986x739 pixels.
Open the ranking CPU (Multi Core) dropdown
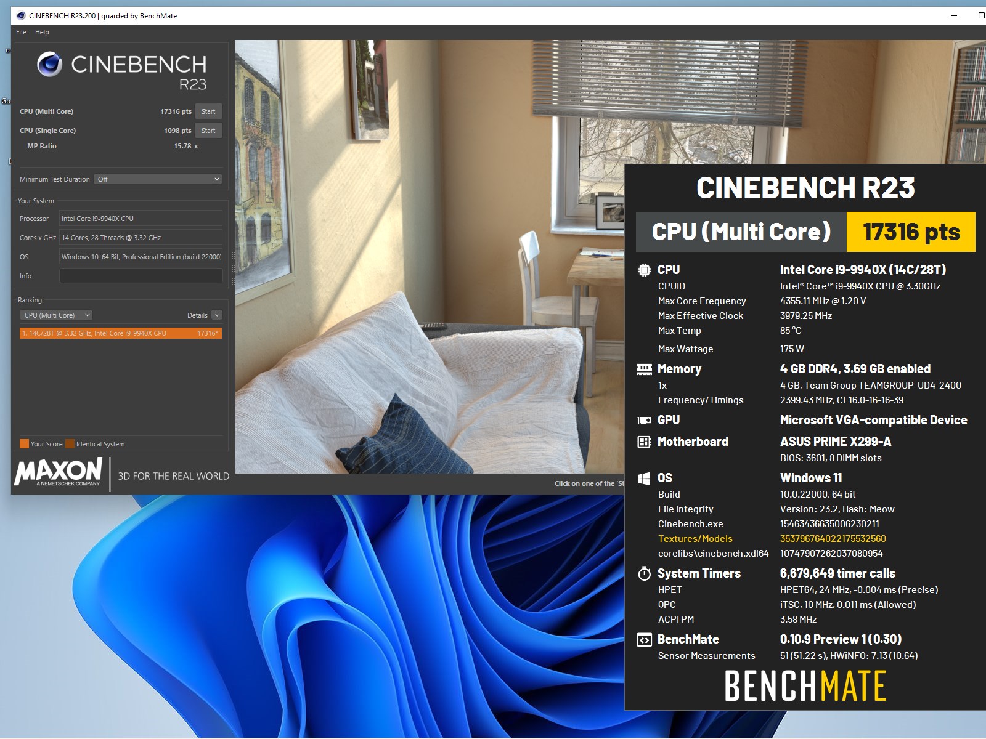tap(56, 315)
